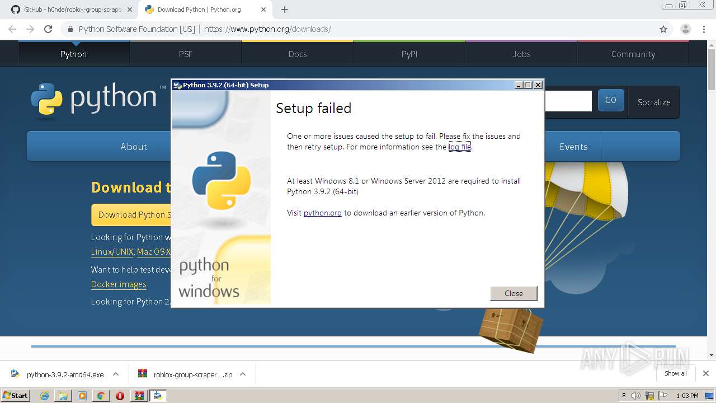716x403 pixels.
Task: View the site security lock icon
Action: pyautogui.click(x=70, y=29)
